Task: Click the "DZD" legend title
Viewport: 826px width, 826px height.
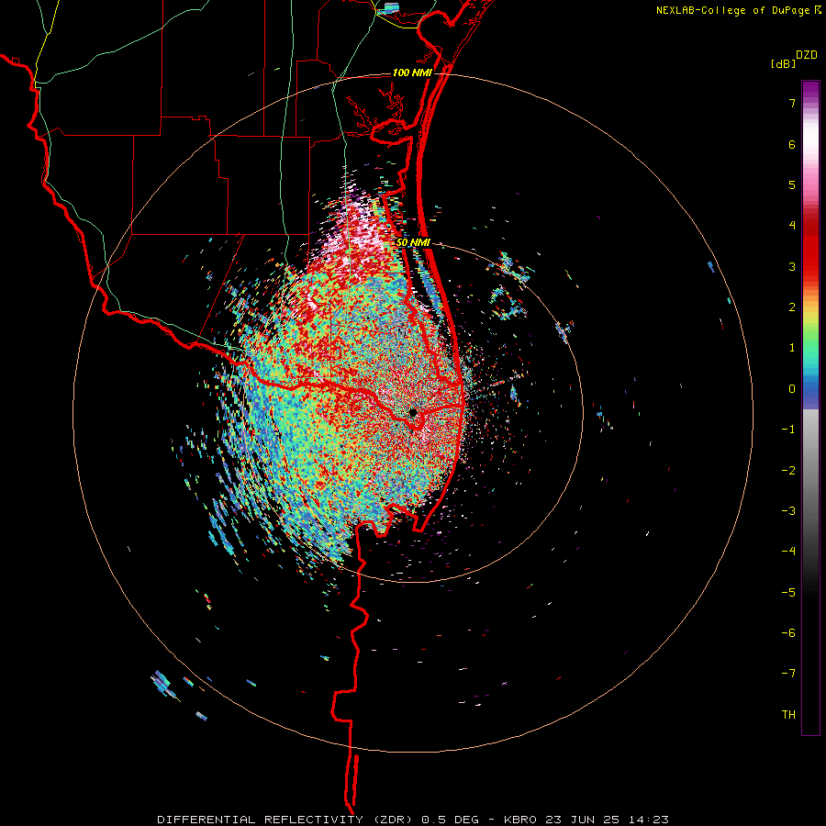Action: (x=807, y=55)
